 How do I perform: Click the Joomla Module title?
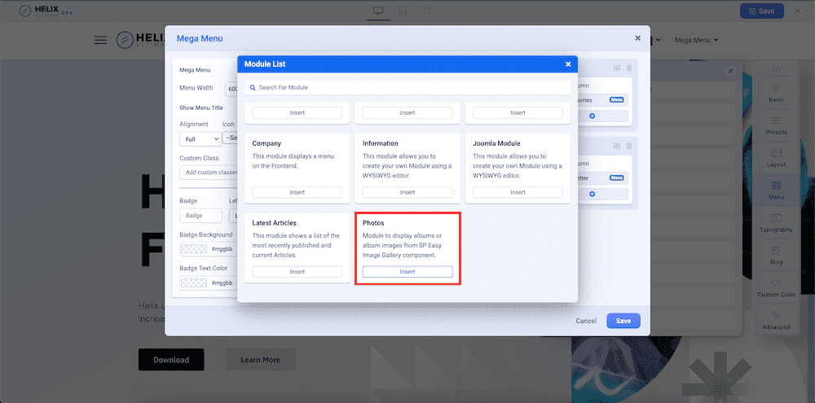pos(496,143)
